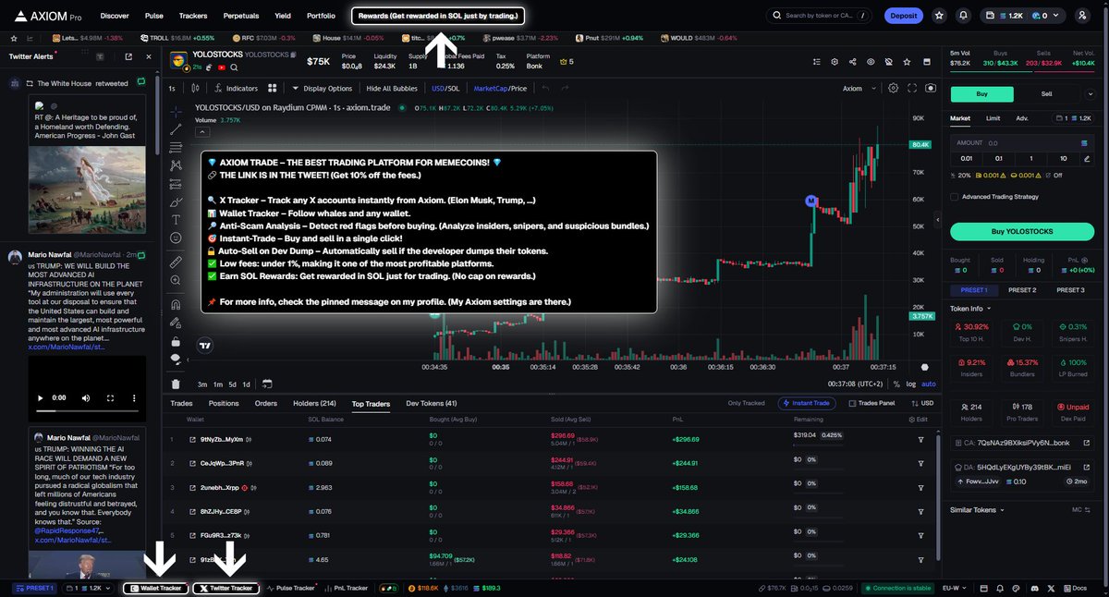This screenshot has width=1109, height=597.
Task: Click the watchlist star in top bar
Action: (940, 16)
